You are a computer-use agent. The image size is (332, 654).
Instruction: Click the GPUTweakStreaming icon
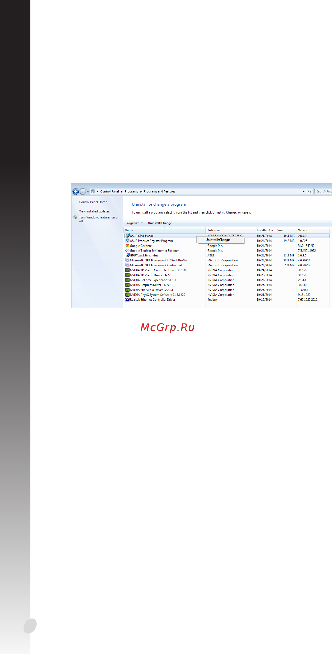point(127,255)
